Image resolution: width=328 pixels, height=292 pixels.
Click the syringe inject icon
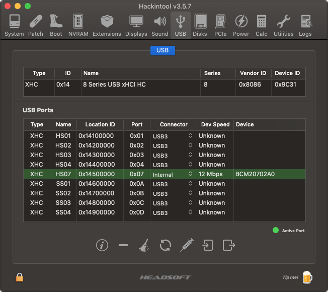pyautogui.click(x=187, y=245)
